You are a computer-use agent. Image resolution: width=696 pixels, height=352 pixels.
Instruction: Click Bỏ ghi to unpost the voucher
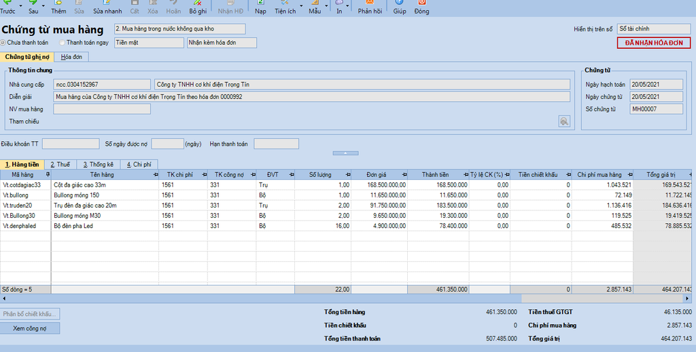click(x=198, y=7)
